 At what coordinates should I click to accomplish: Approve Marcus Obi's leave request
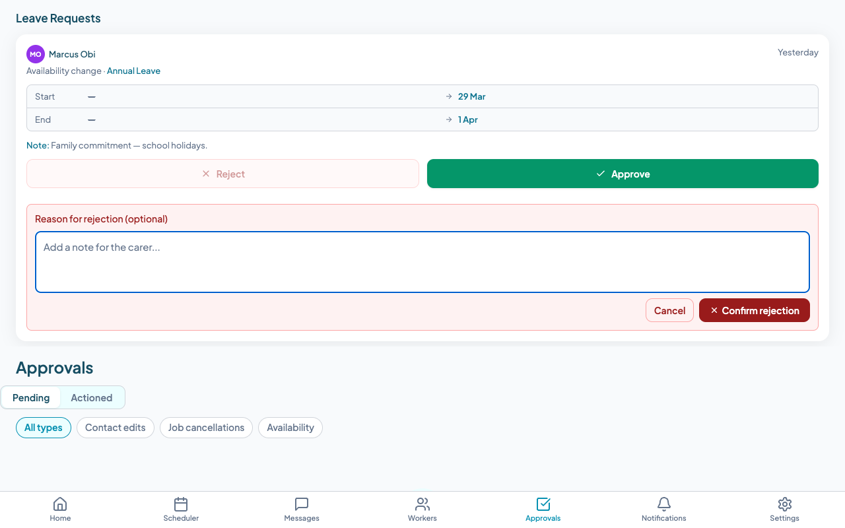623,174
